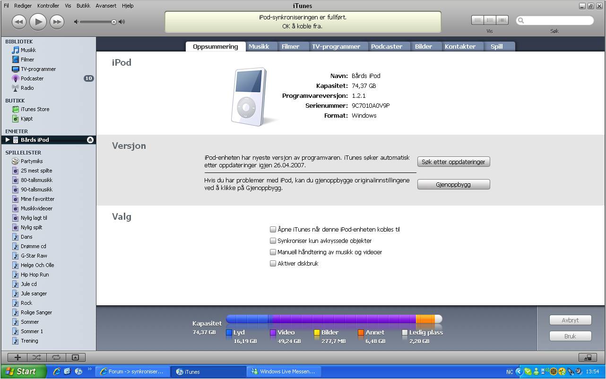The height and width of the screenshot is (379, 606).
Task: Switch to album grouped view
Action: click(x=490, y=20)
